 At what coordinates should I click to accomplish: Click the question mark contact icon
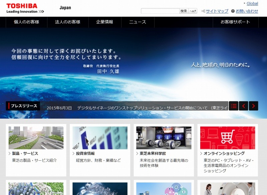tap(233, 11)
